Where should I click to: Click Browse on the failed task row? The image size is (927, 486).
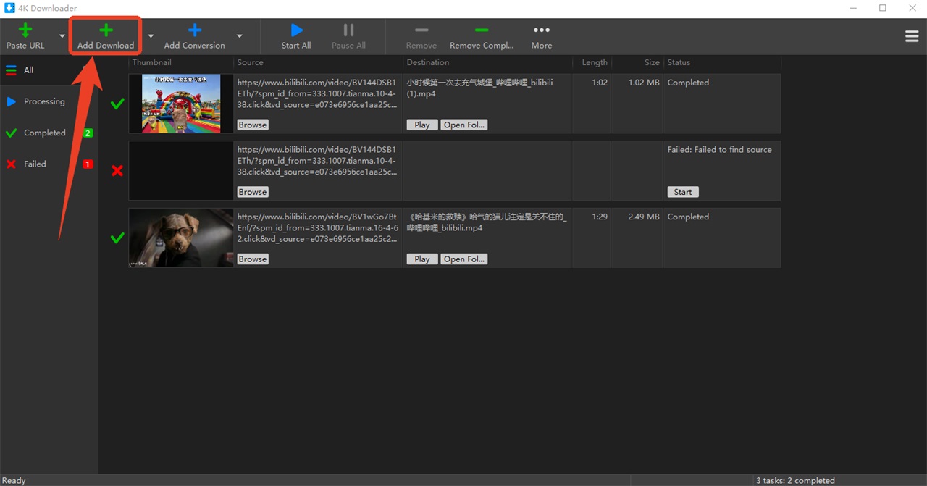coord(253,192)
